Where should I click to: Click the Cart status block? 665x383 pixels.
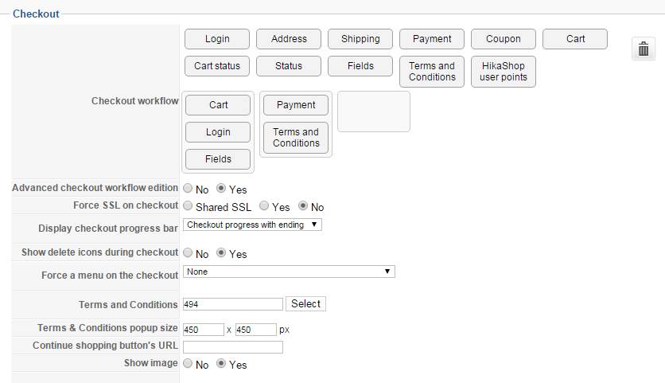tap(217, 66)
